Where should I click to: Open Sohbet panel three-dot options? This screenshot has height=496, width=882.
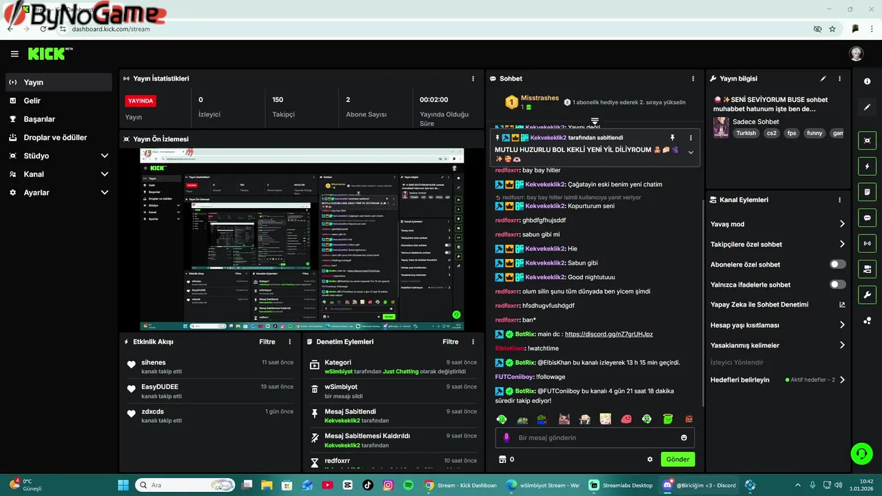(693, 79)
